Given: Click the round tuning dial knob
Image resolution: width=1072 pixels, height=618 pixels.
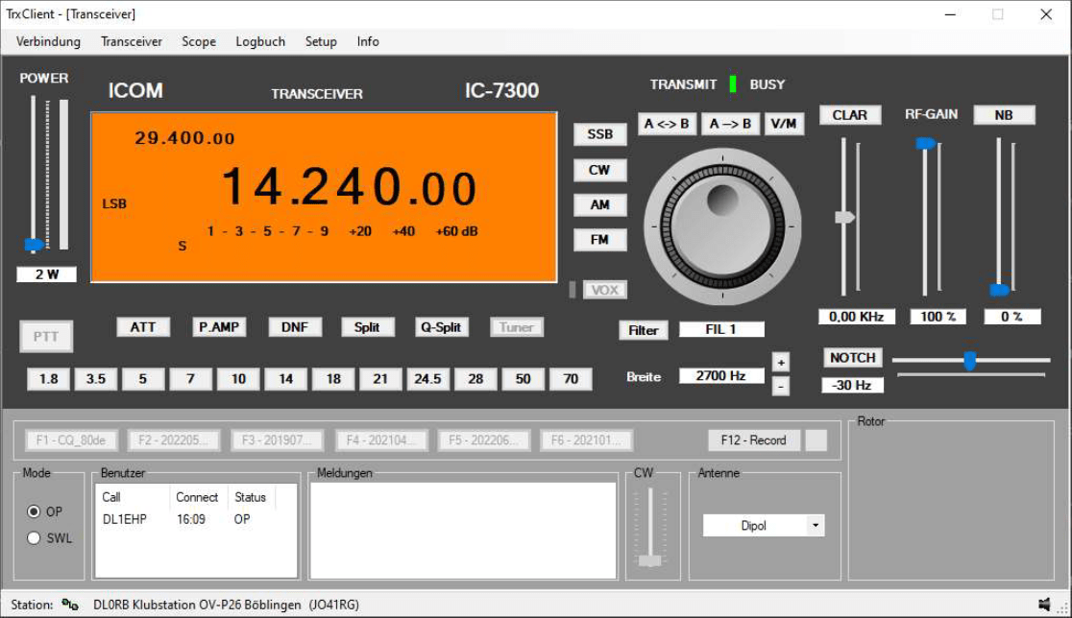Looking at the screenshot, I should tap(721, 227).
